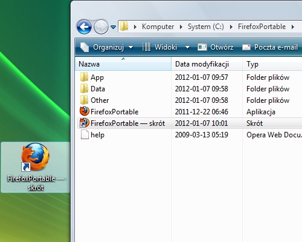The width and height of the screenshot is (302, 242).
Task: Open Widoki dropdown arrow
Action: (x=187, y=47)
